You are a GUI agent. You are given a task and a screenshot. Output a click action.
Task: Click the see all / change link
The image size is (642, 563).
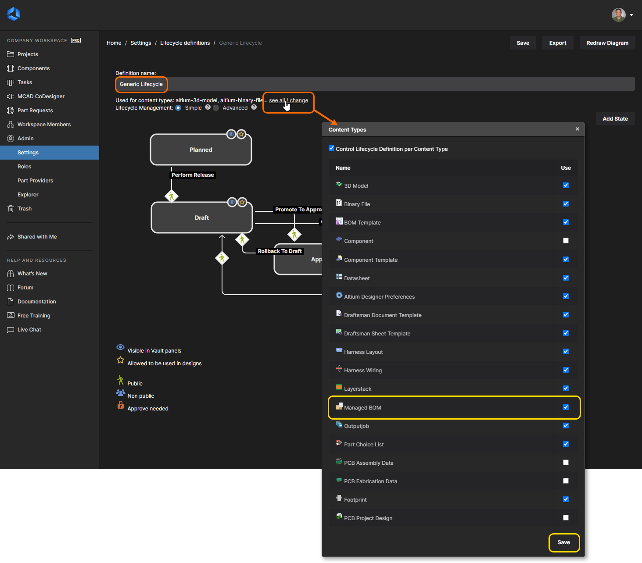click(288, 100)
